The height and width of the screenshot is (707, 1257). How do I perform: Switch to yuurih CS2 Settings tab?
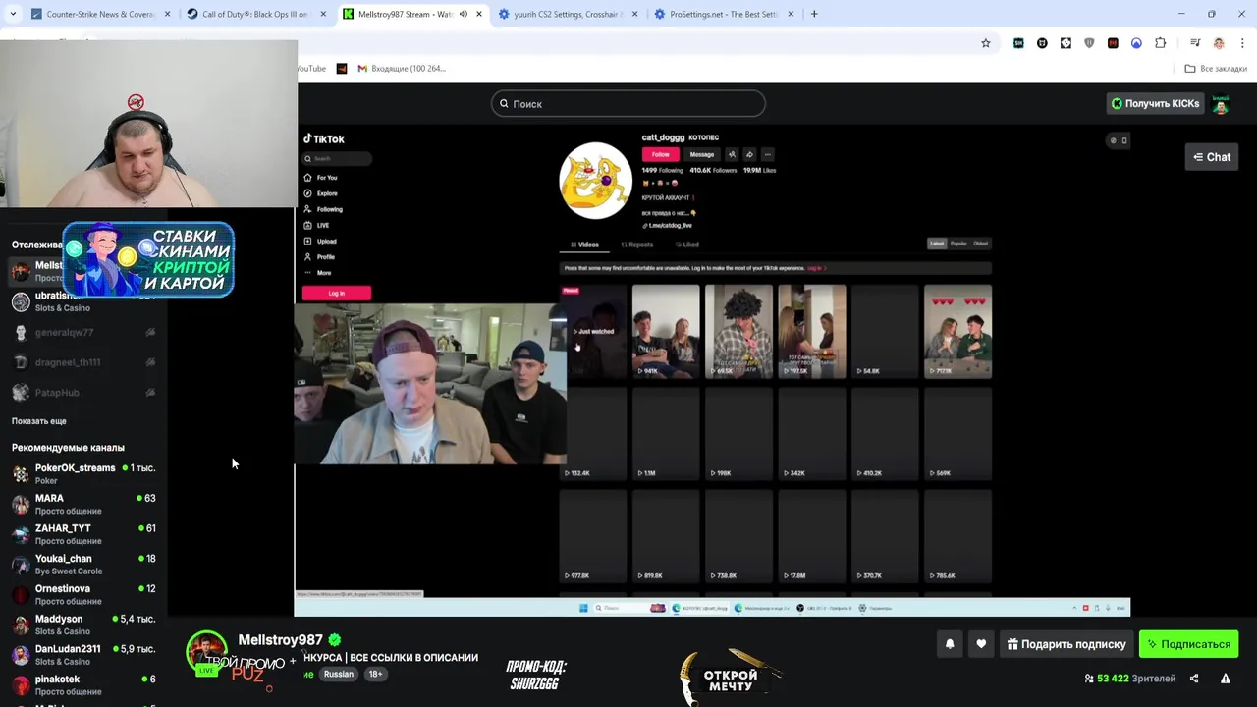pyautogui.click(x=567, y=14)
